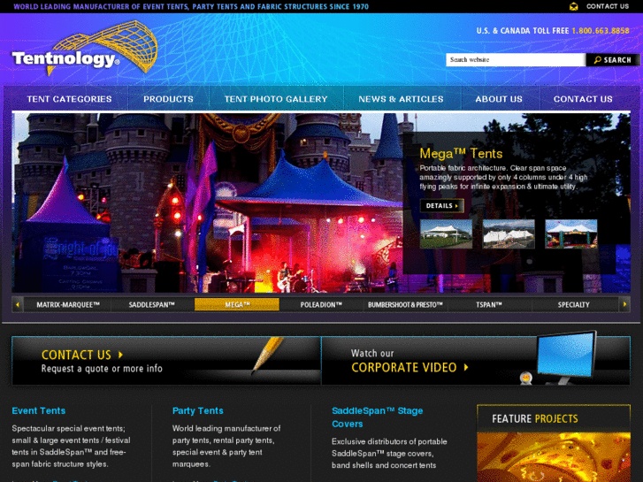Image resolution: width=643 pixels, height=482 pixels.
Task: Open the About Us menu
Action: coord(499,99)
